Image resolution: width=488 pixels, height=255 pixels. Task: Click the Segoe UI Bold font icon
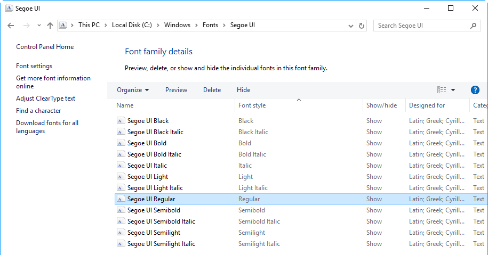[x=121, y=143]
